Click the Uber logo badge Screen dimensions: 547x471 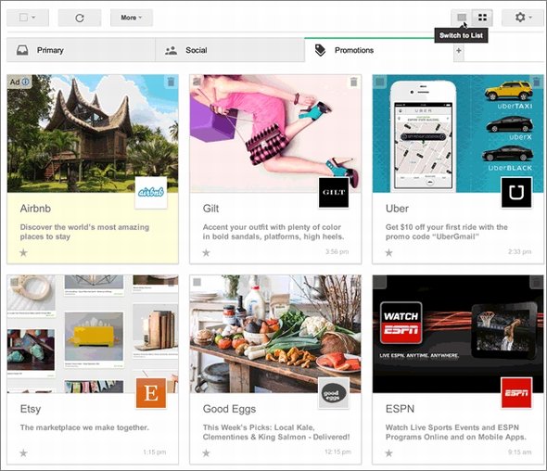[516, 193]
